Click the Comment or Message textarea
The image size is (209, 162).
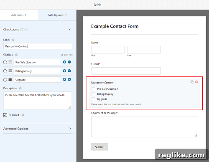[x=145, y=127]
